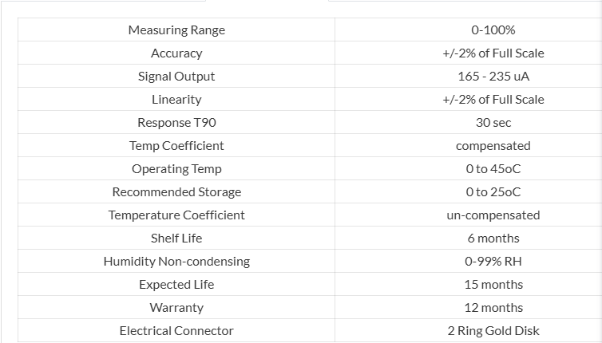602x343 pixels.
Task: Select the Linearity row label
Action: tap(176, 100)
